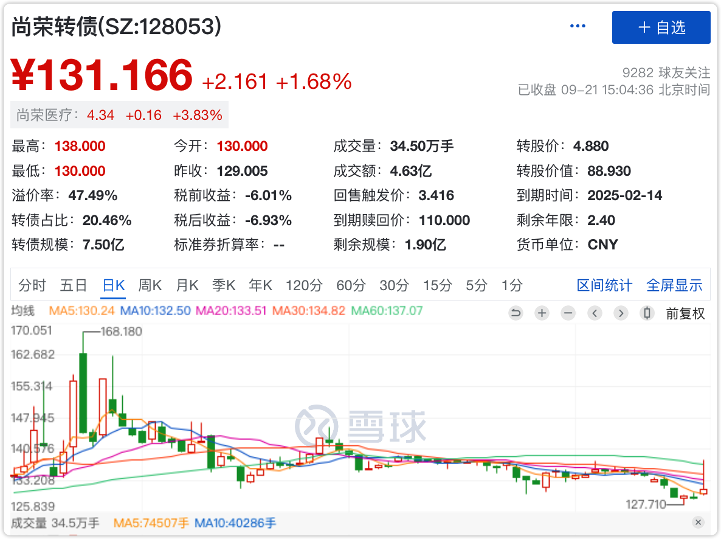Open 区间统计 range statistics
Image resolution: width=721 pixels, height=539 pixels.
tap(604, 285)
